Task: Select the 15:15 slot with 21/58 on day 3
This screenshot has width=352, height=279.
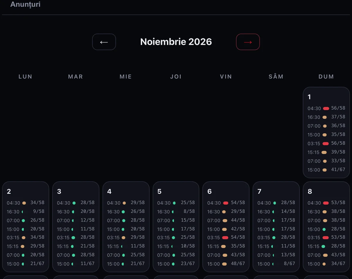Action: coord(76,246)
